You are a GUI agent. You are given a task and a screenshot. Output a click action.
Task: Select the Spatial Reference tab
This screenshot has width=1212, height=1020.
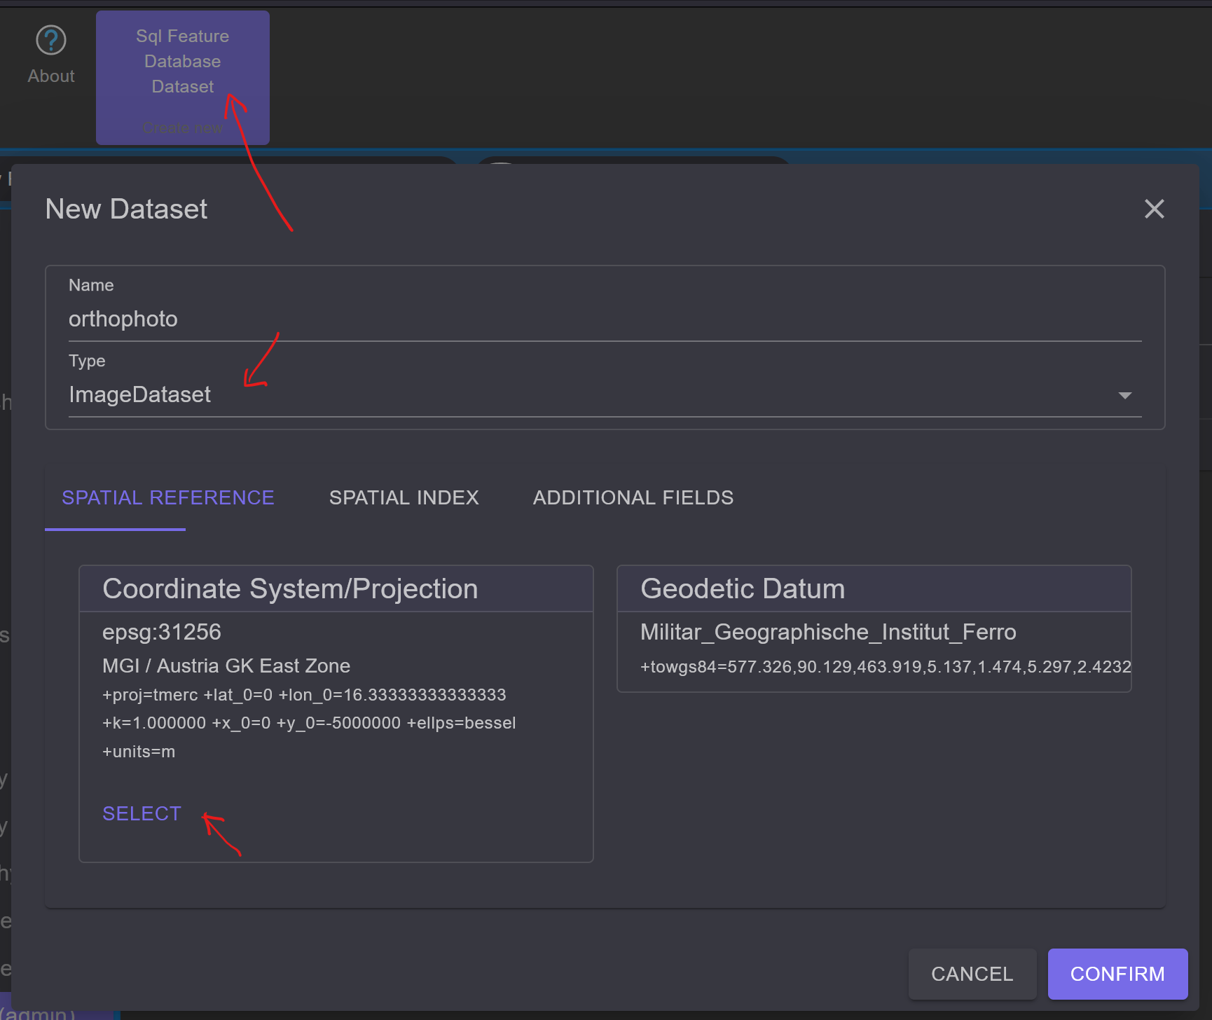click(x=168, y=497)
